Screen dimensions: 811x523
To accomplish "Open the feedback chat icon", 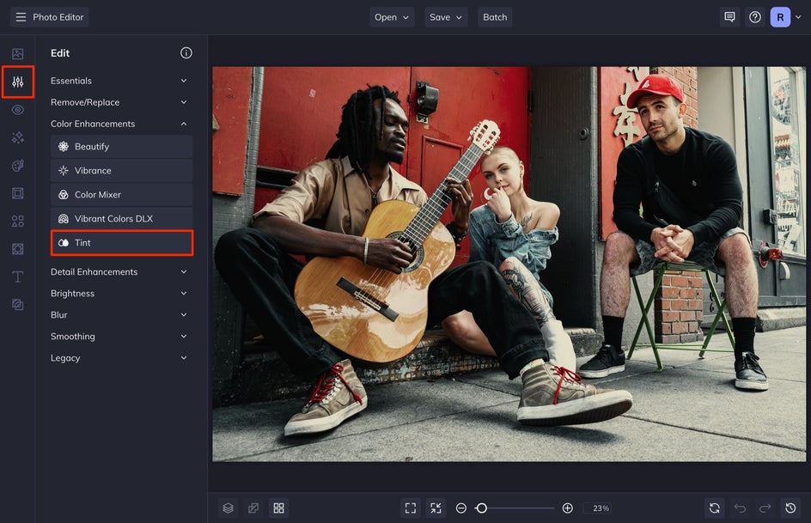I will tap(729, 17).
